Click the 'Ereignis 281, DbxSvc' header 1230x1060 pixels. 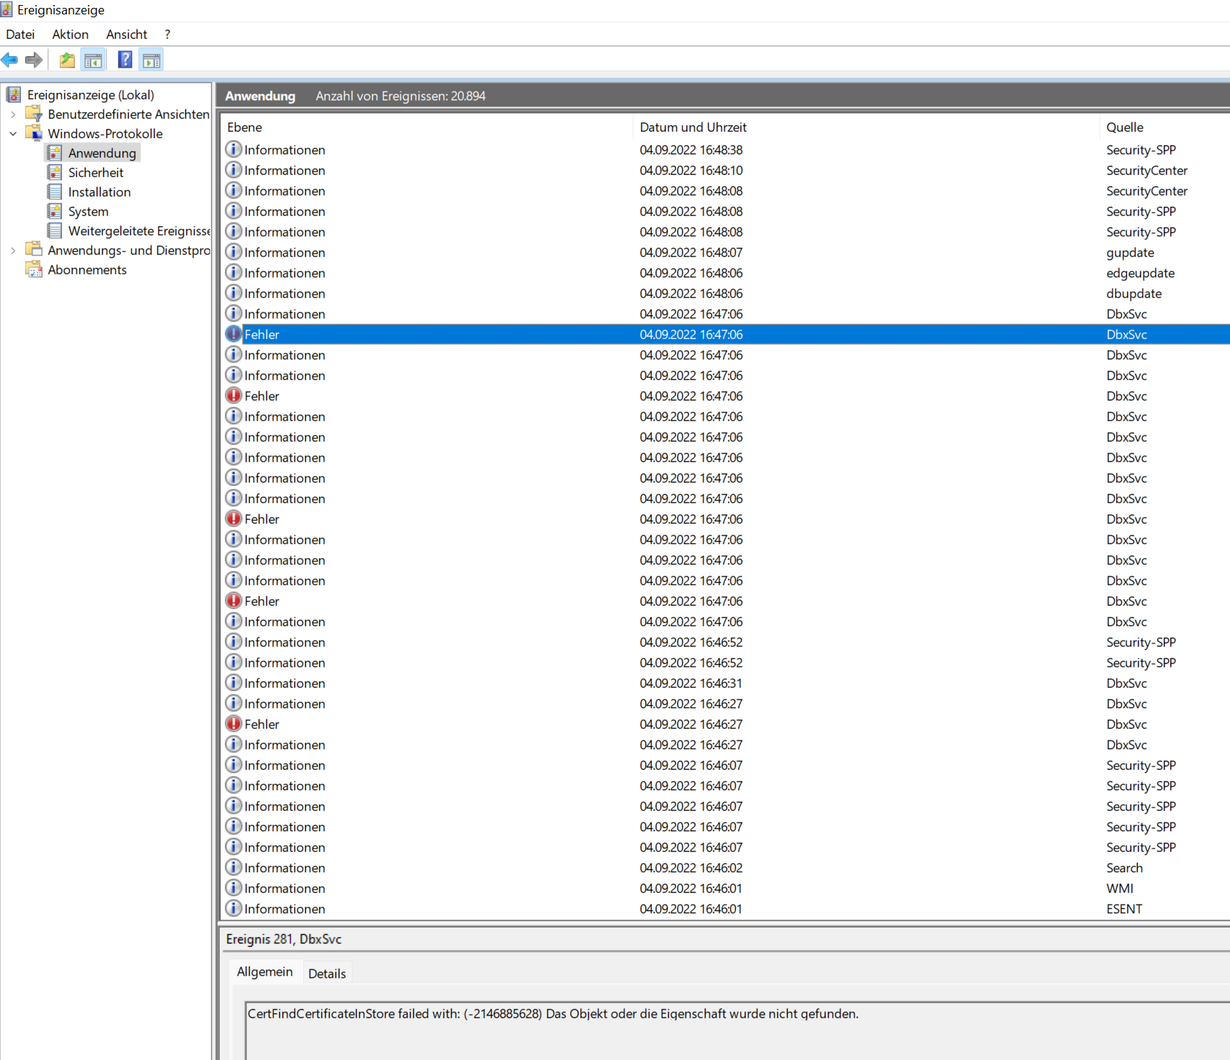tap(284, 939)
